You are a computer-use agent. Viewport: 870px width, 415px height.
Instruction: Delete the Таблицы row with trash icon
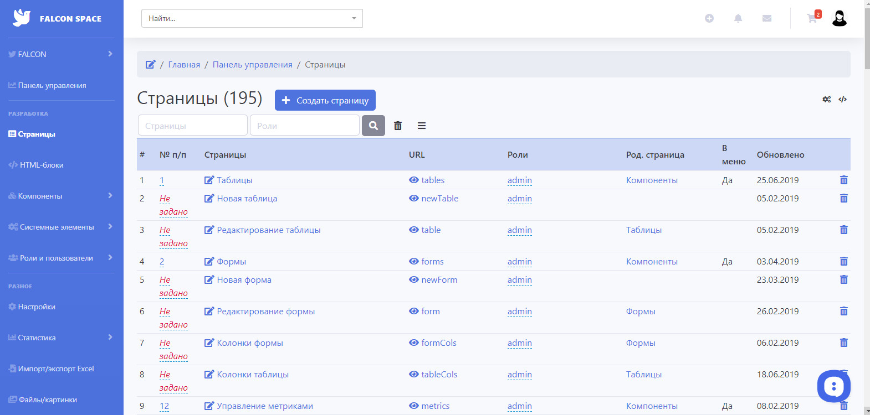(x=843, y=180)
